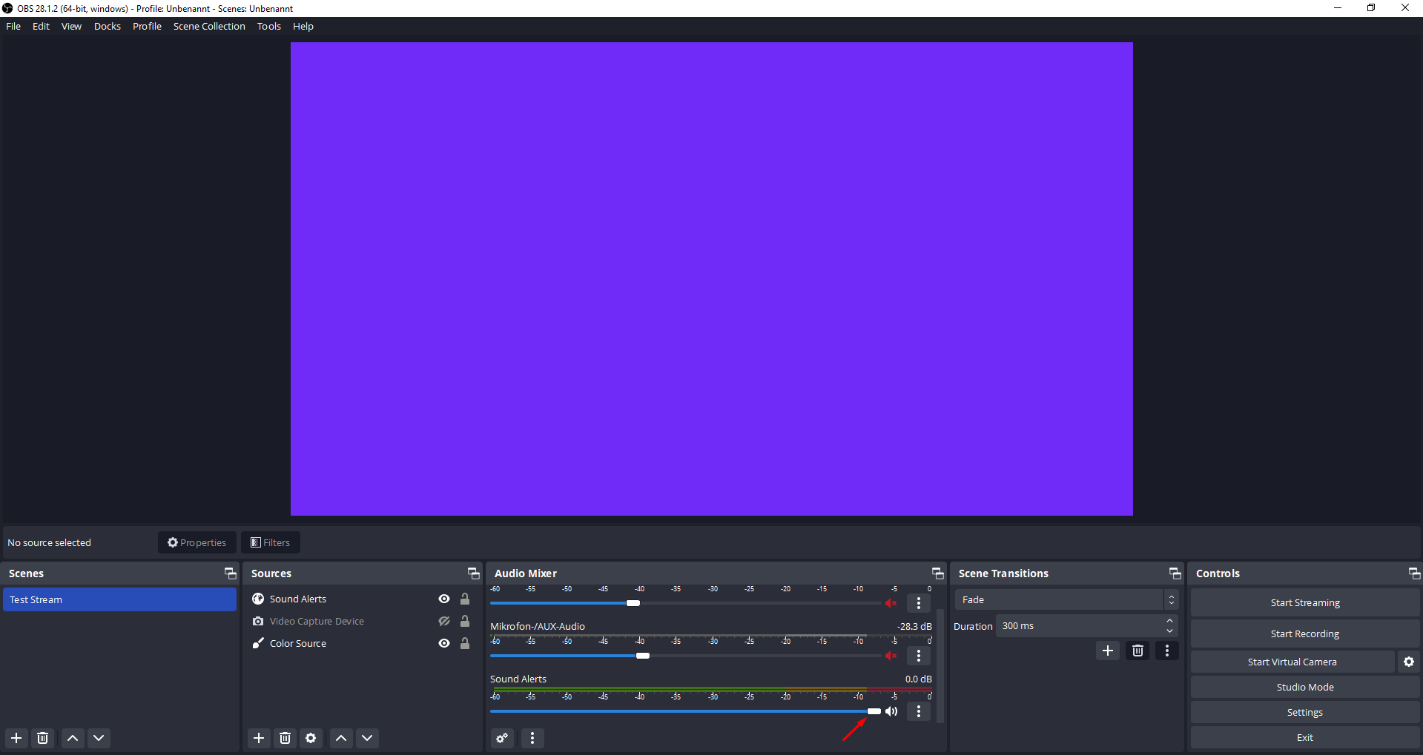Open source properties gear in Sources toolbar
Screen dimensions: 1423x755
tap(311, 738)
